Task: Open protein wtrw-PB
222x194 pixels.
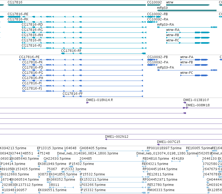Action: (187, 62)
